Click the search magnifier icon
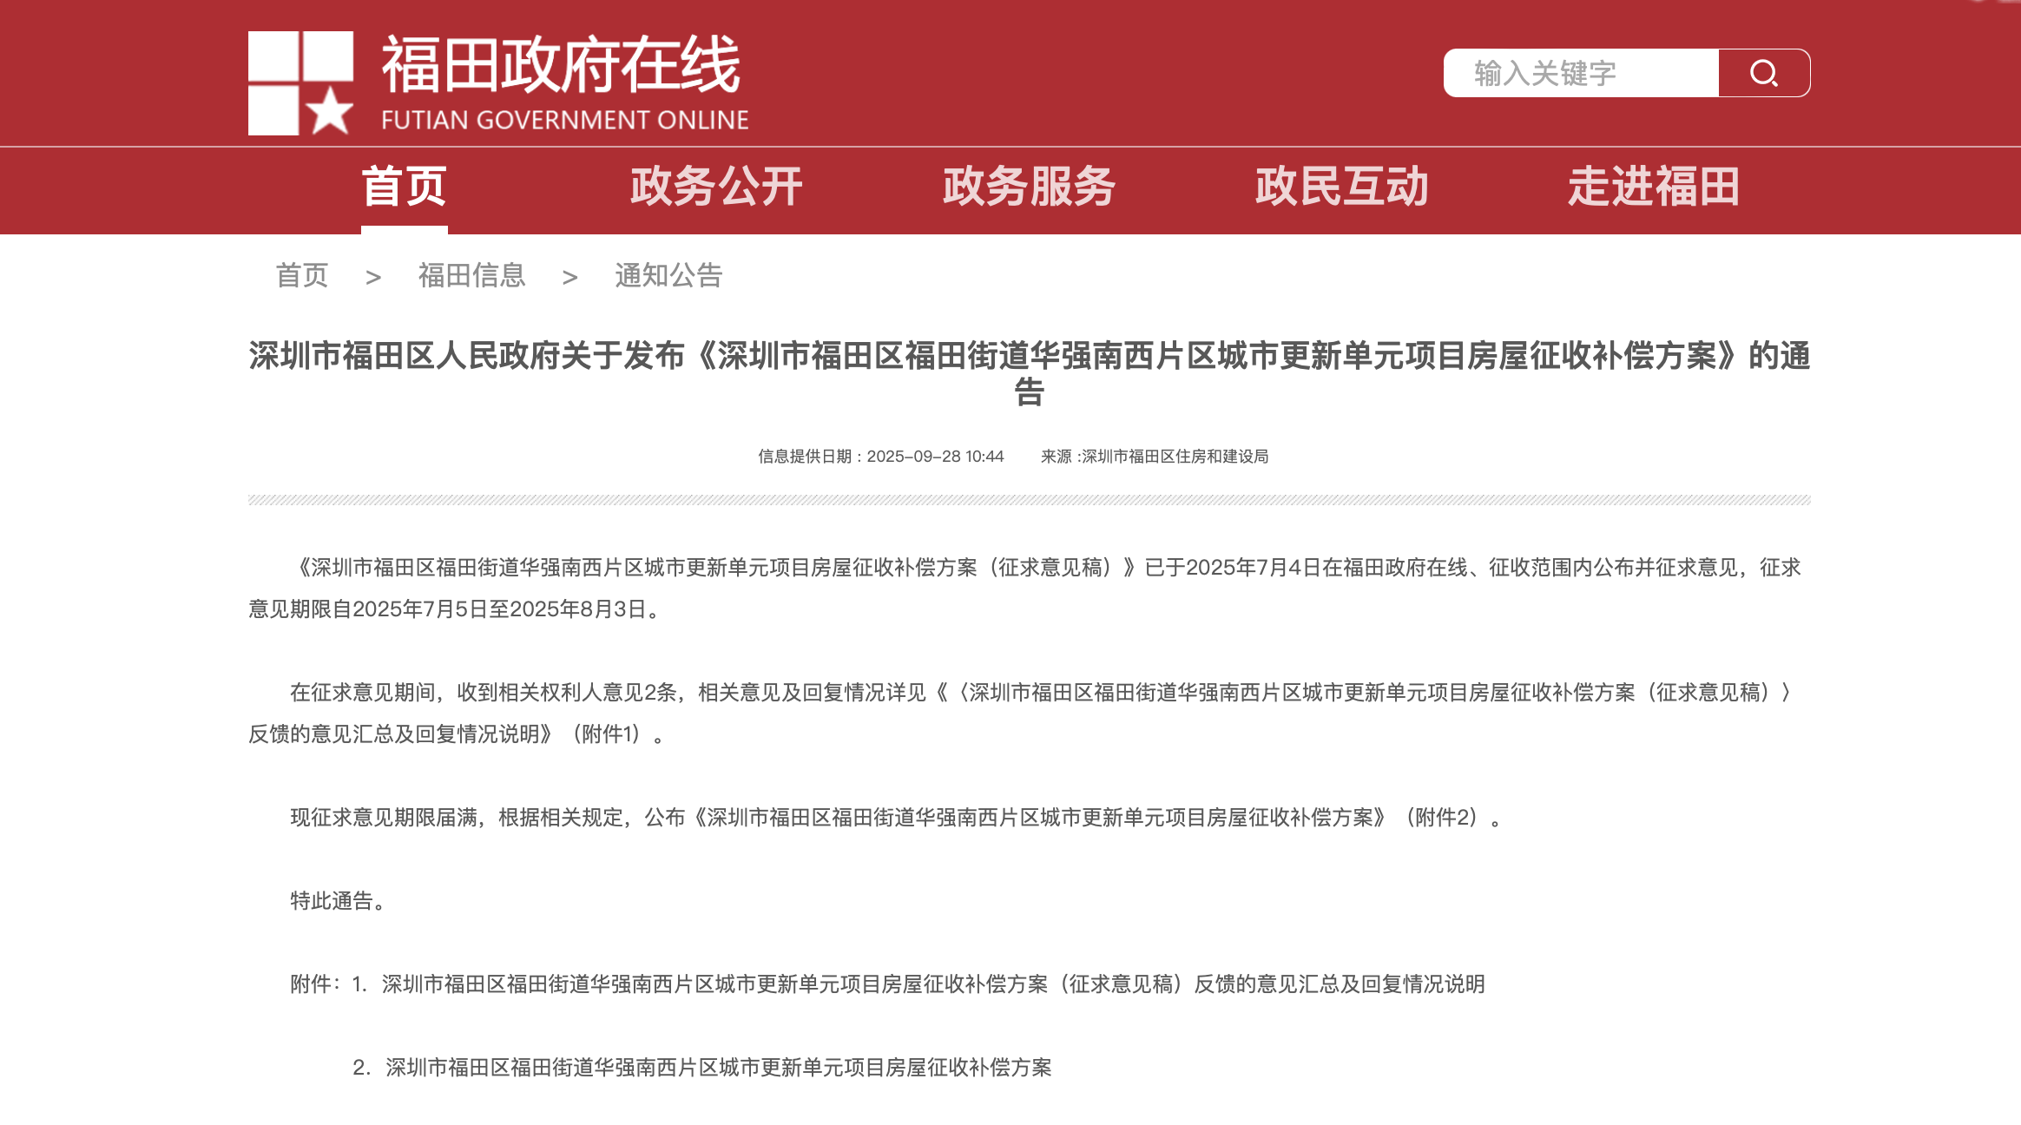Image resolution: width=2021 pixels, height=1125 pixels. pos(1763,73)
